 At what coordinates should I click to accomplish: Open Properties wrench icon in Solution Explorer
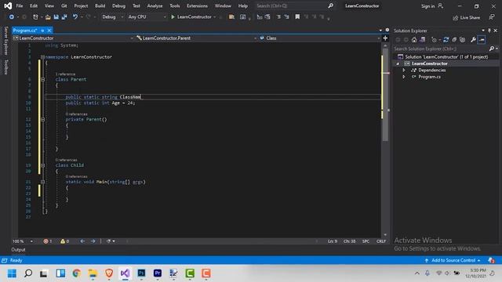tap(473, 40)
